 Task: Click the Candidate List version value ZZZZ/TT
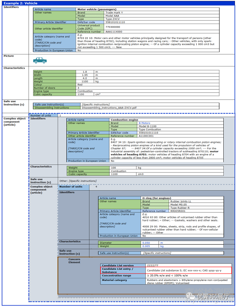[x=153, y=266]
